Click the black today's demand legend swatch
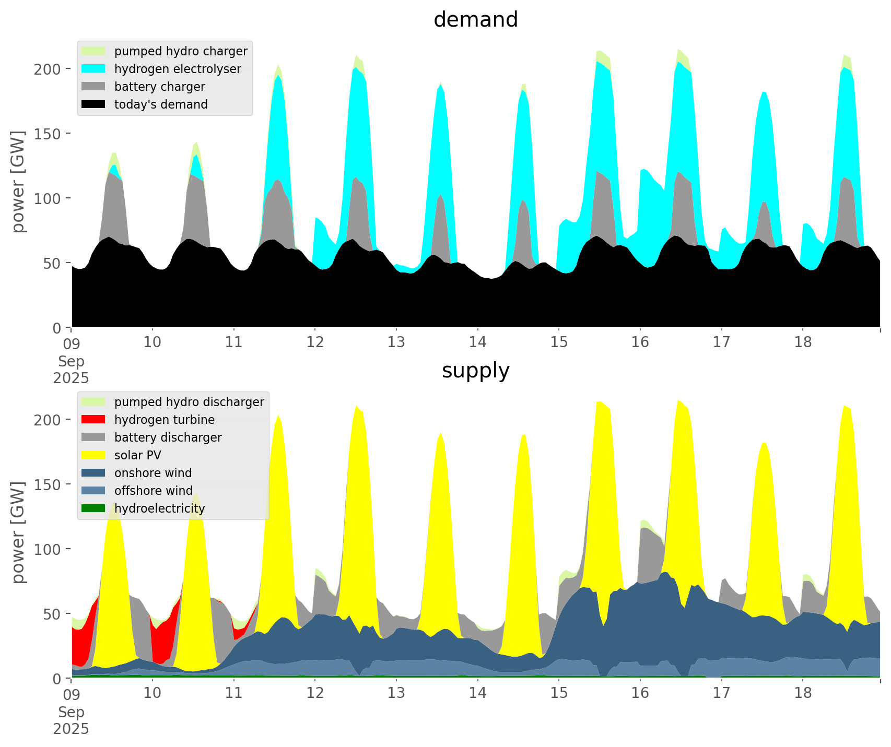This screenshot has width=891, height=747. 93,104
